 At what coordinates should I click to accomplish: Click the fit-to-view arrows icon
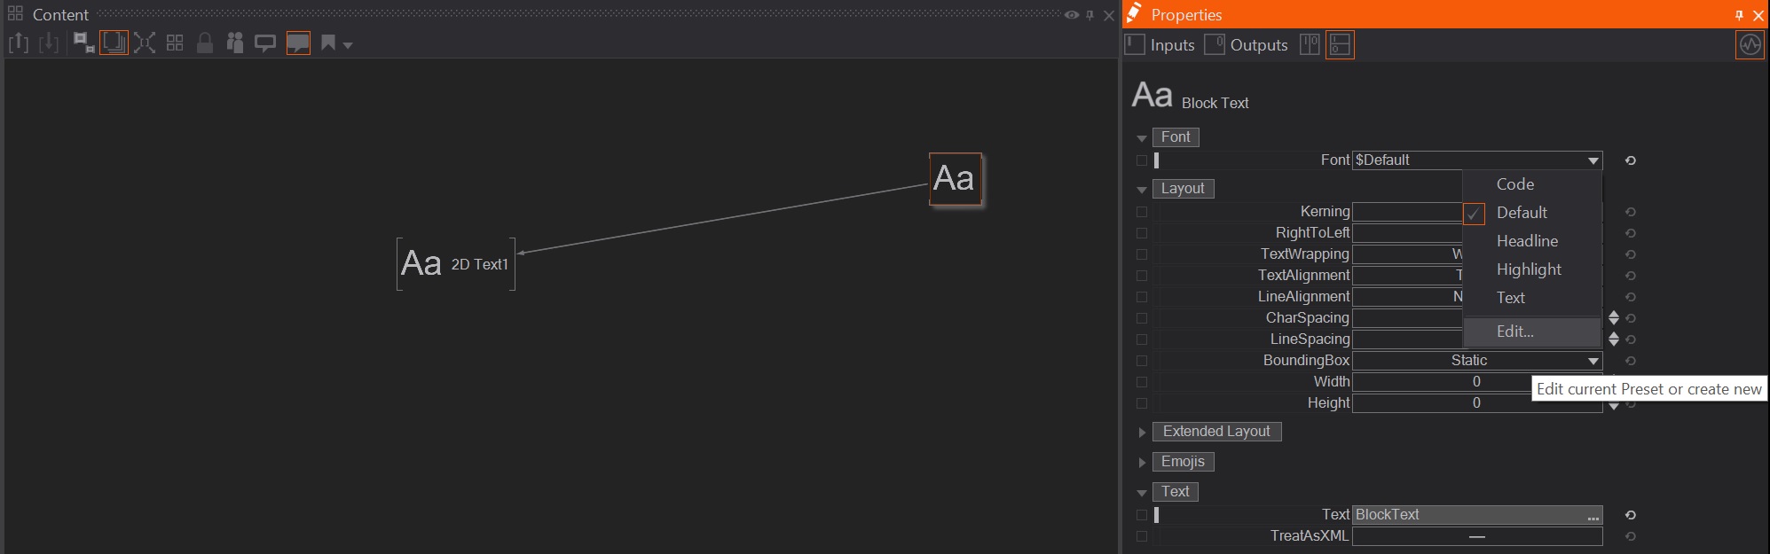click(145, 43)
